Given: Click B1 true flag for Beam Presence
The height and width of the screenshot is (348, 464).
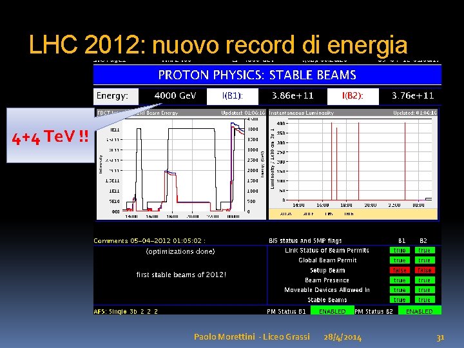Looking at the screenshot, I should pyautogui.click(x=400, y=280).
